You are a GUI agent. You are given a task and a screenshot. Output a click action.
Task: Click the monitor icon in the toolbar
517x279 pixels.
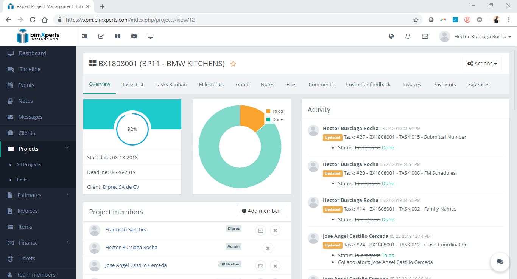(x=151, y=36)
